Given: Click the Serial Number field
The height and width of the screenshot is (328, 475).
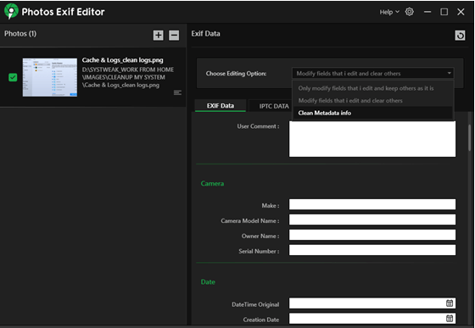Looking at the screenshot, I should [x=372, y=250].
